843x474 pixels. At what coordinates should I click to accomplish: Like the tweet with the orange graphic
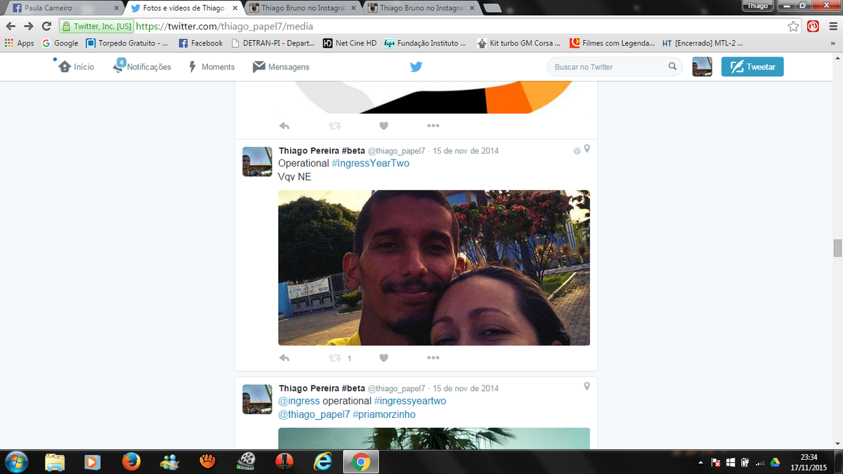coord(384,126)
